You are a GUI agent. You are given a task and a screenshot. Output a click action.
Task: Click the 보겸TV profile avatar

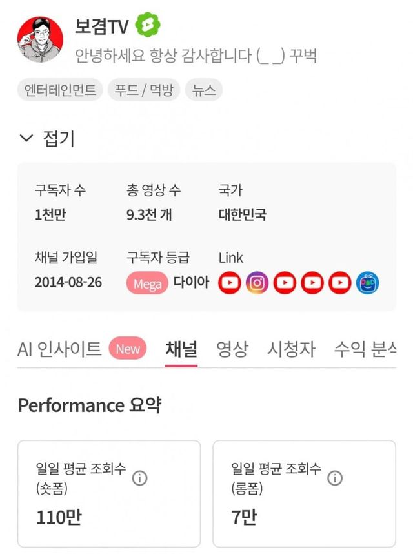[40, 40]
